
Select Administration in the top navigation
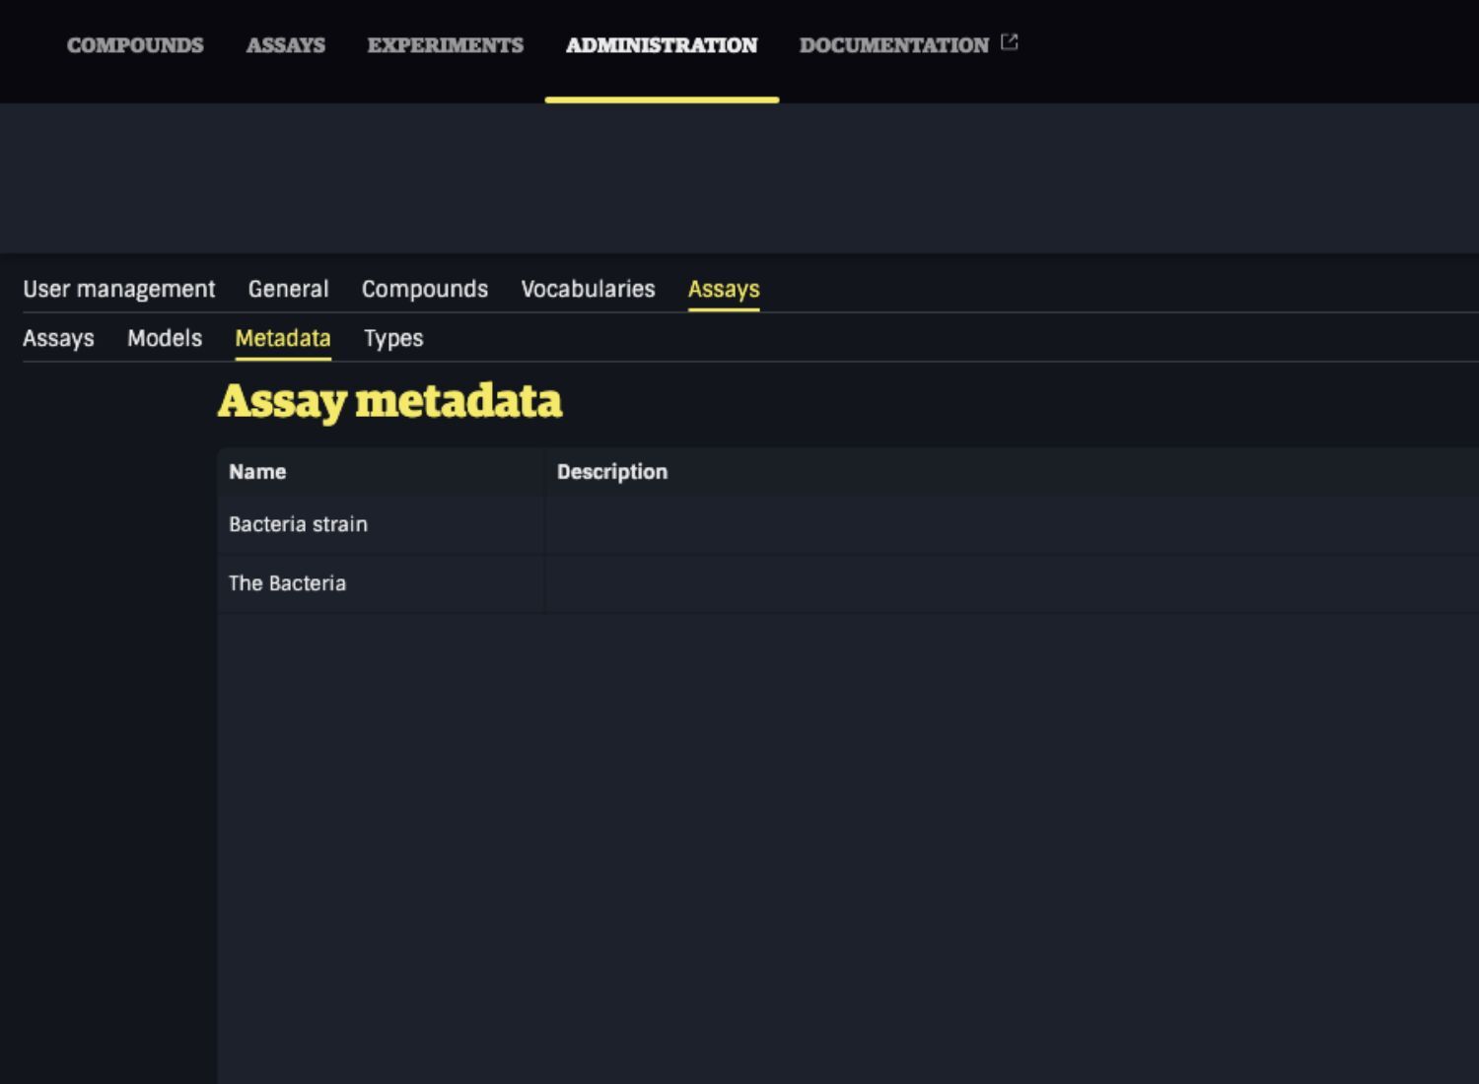pyautogui.click(x=661, y=45)
